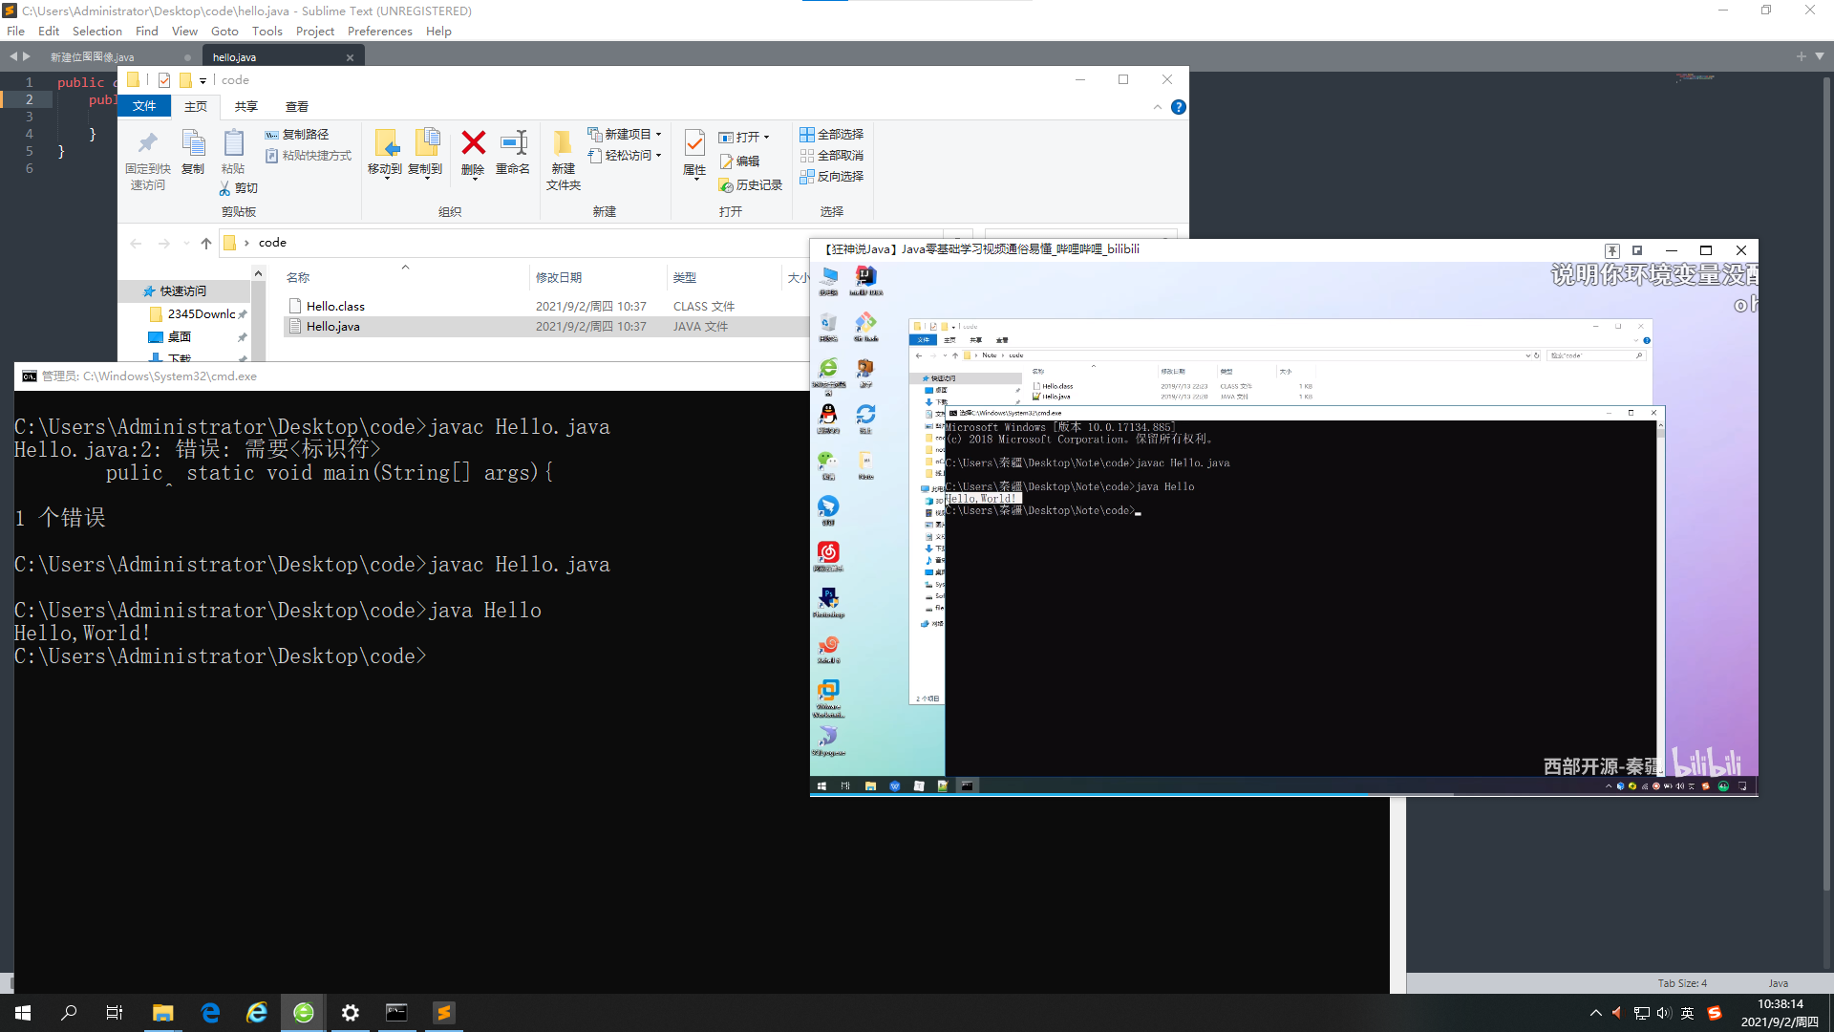Collapse the Explorer ribbon with chevron

coord(1158,107)
